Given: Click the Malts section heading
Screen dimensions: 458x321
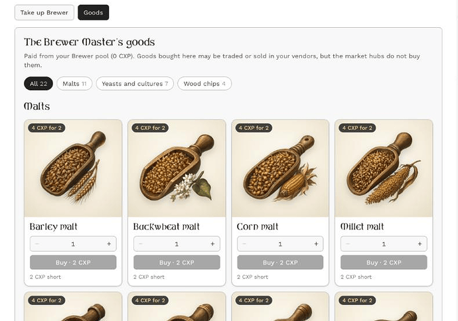Looking at the screenshot, I should click(x=37, y=106).
